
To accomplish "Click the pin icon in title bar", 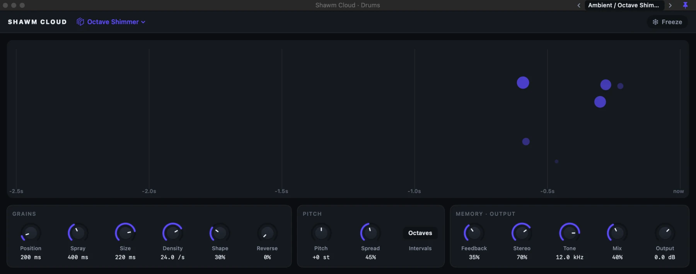I will [x=685, y=5].
